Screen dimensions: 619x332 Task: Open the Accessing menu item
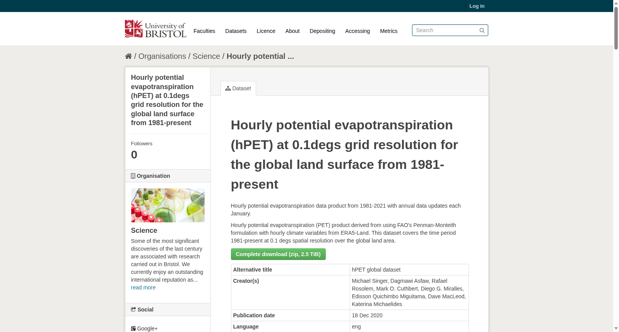click(x=357, y=31)
